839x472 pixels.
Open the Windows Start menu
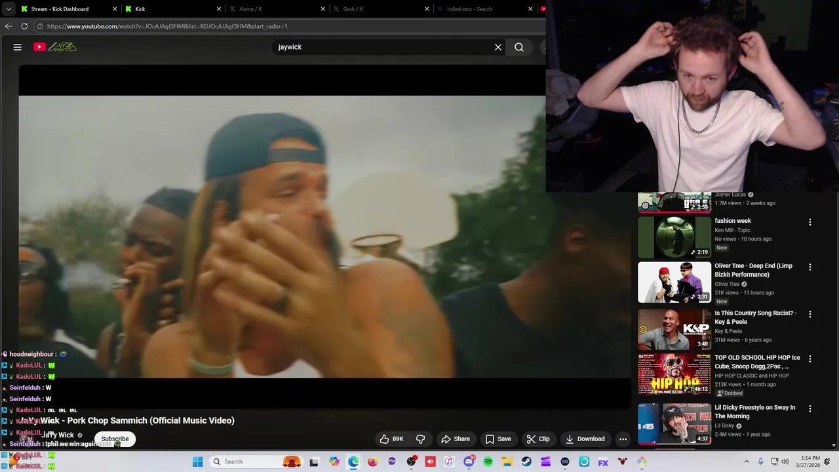[197, 462]
